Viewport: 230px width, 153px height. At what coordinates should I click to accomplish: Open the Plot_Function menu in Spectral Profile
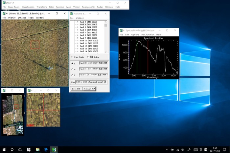[x=148, y=34]
